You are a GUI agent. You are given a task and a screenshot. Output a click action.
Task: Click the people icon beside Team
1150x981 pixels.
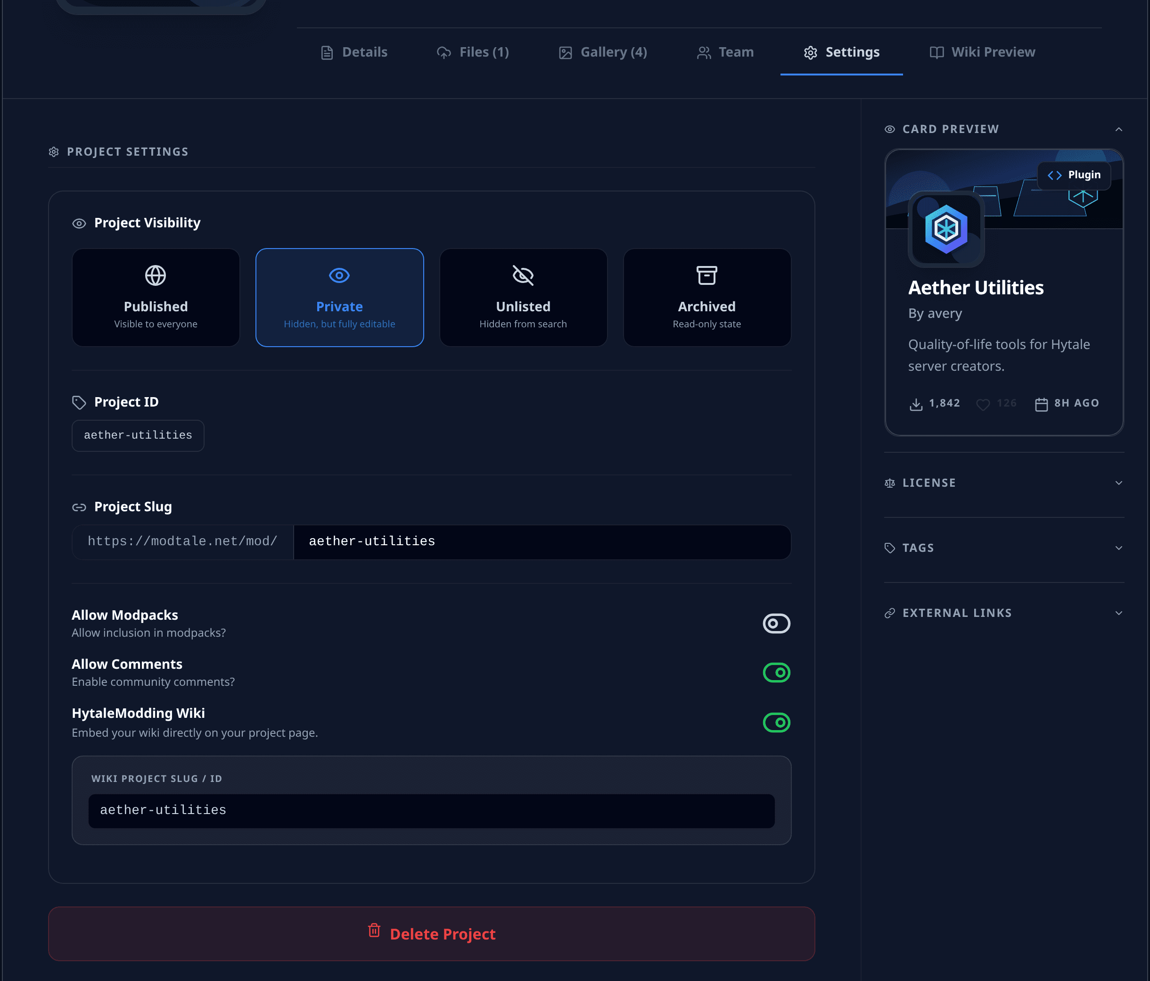point(704,53)
